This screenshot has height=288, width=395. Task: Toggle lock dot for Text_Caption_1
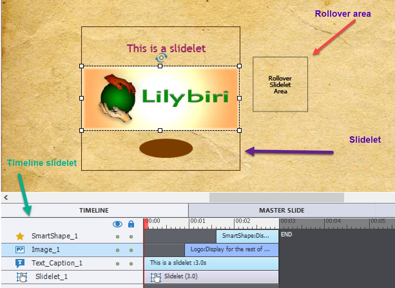coord(131,264)
